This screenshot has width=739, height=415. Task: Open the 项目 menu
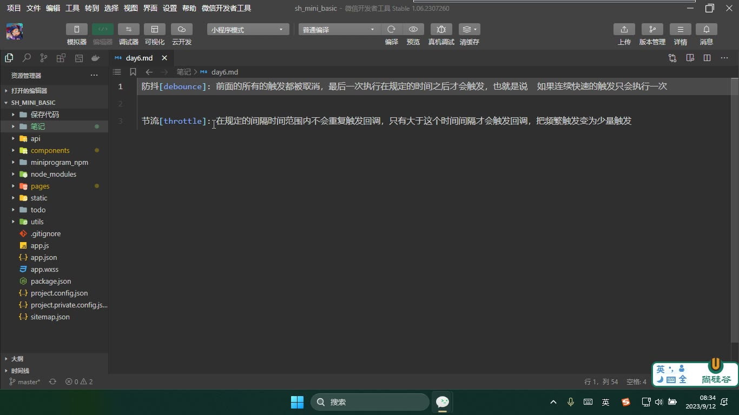pyautogui.click(x=14, y=8)
